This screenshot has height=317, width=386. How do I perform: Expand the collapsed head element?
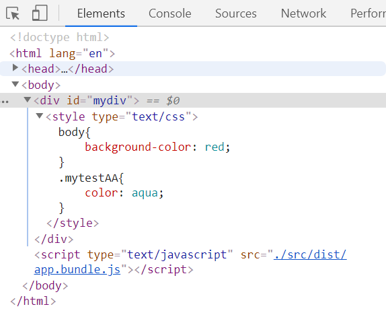15,68
